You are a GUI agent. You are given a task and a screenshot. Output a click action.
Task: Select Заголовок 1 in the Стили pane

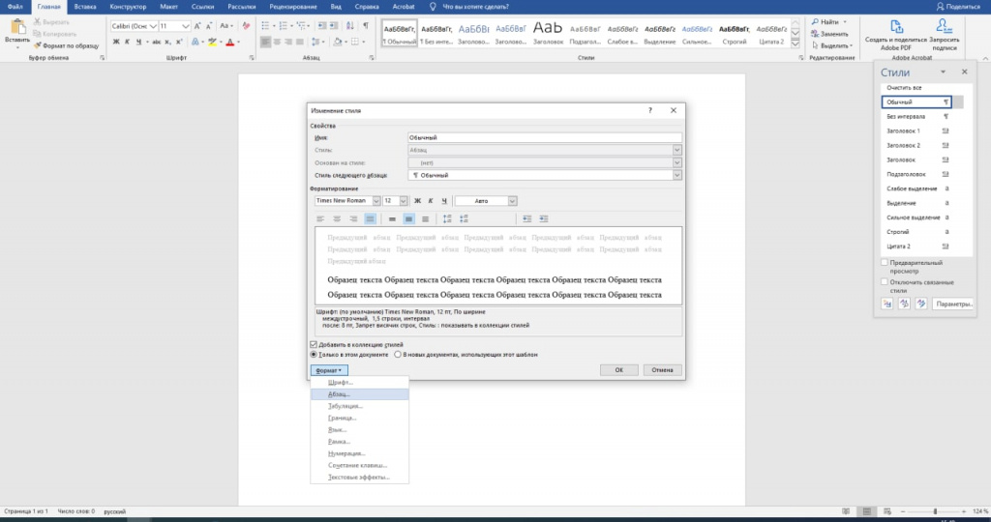(918, 131)
